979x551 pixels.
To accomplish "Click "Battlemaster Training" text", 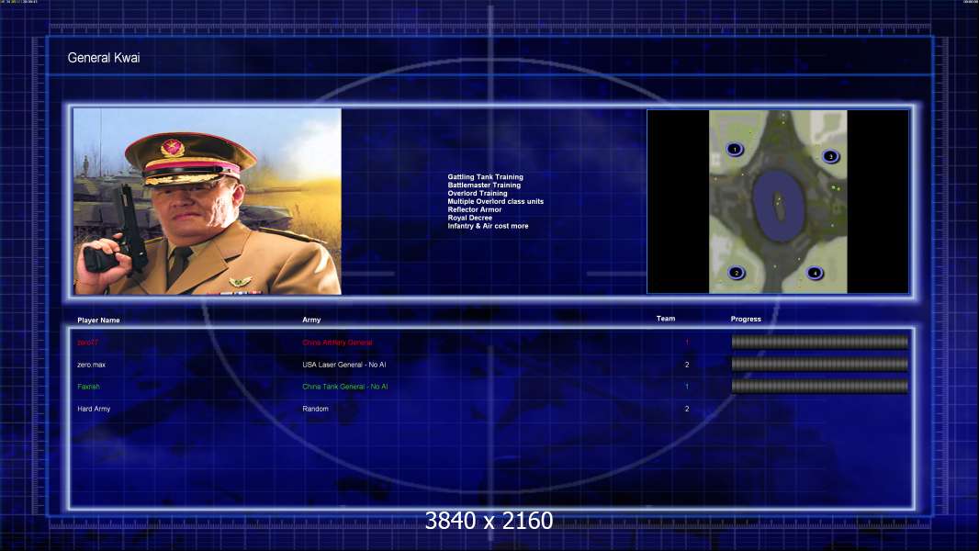I will click(x=484, y=186).
